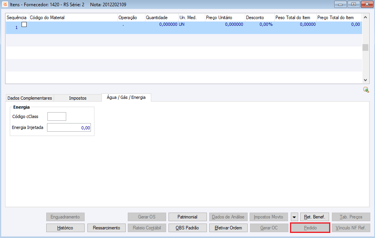Click the Vínculo NF Ref. button
Viewport: 375px width, 238px height.
(351, 228)
